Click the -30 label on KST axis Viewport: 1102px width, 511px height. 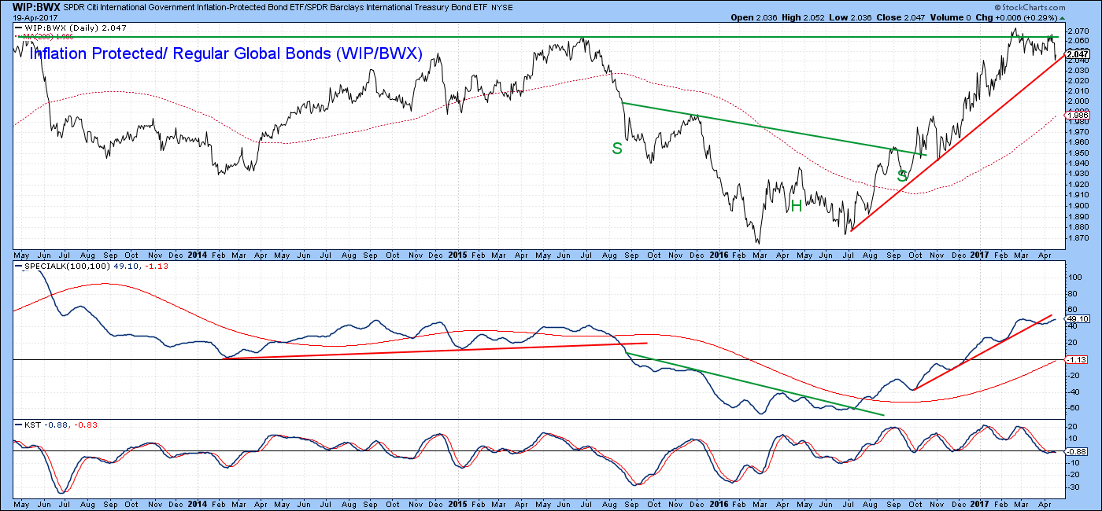[1072, 487]
